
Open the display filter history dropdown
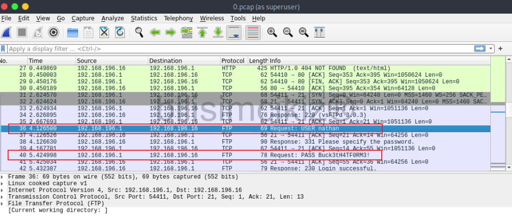tap(491, 49)
